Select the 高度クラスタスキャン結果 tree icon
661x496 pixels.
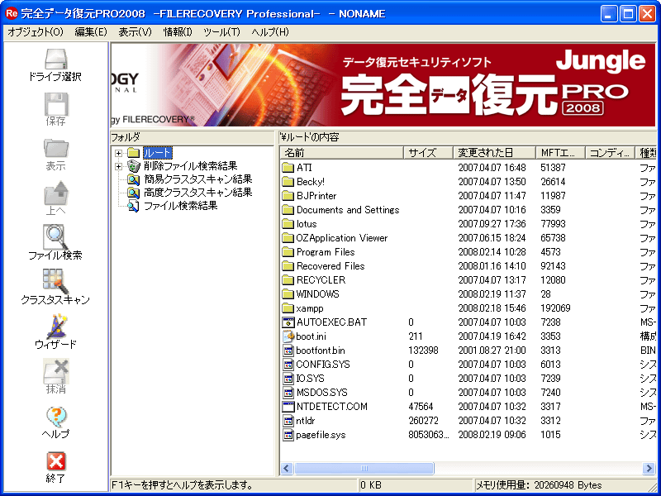134,193
